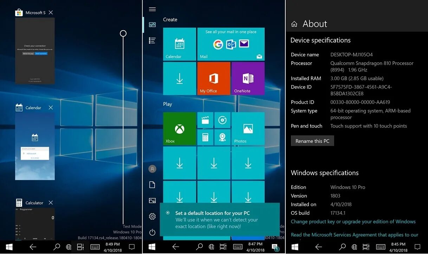Click the 8:49 PM clock in the taskbar

coord(112,247)
